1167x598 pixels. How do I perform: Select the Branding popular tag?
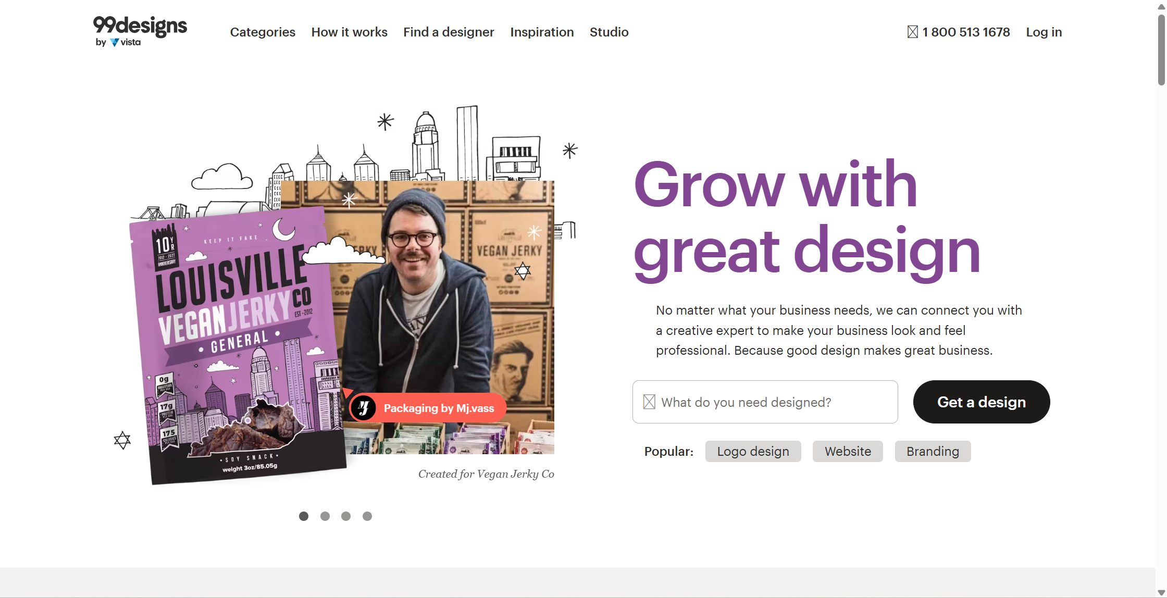(x=933, y=451)
